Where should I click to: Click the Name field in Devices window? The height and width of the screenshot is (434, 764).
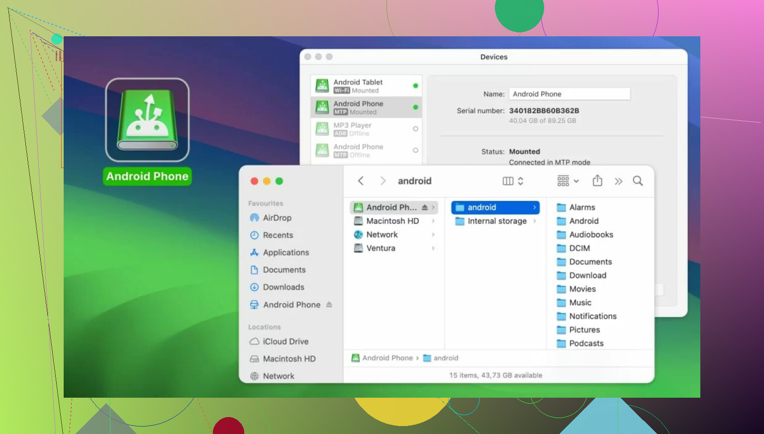pyautogui.click(x=570, y=94)
